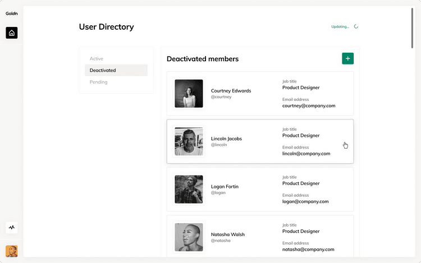
Task: Open Logan Fortin's profile photo
Action: tap(189, 190)
